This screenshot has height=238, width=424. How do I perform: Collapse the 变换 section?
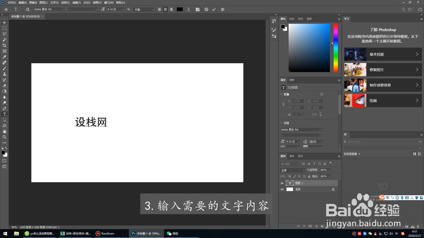tap(281, 94)
